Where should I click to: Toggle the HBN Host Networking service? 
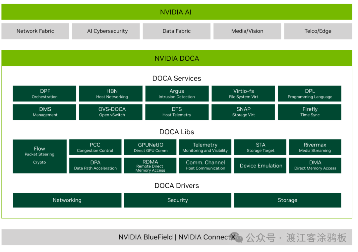point(110,93)
